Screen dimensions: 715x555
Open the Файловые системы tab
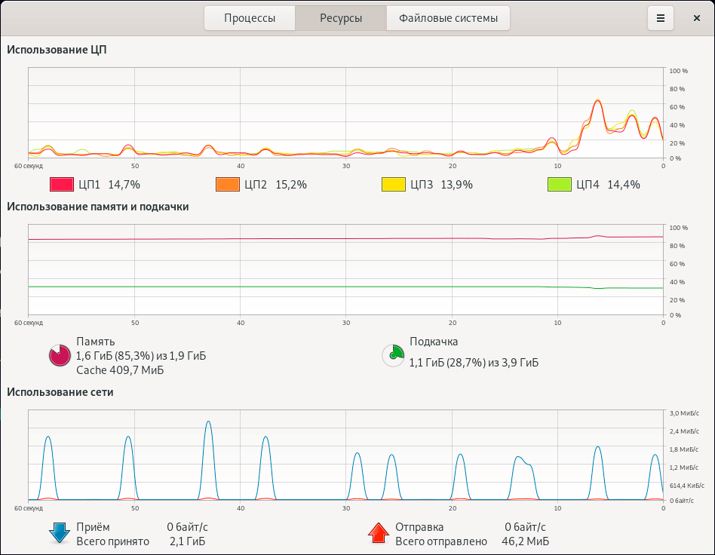(x=448, y=18)
